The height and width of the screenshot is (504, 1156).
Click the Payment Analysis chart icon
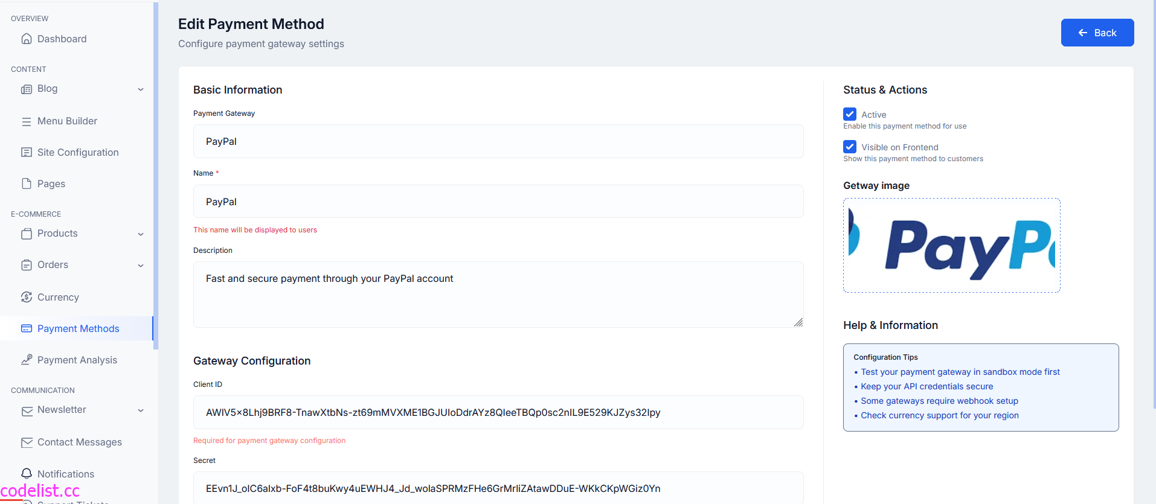coord(27,360)
